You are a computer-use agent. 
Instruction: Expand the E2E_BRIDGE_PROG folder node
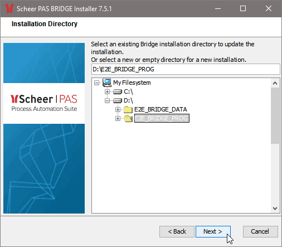118,118
